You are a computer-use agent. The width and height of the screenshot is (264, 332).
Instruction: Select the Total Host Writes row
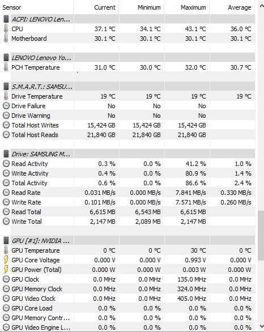coord(127,125)
